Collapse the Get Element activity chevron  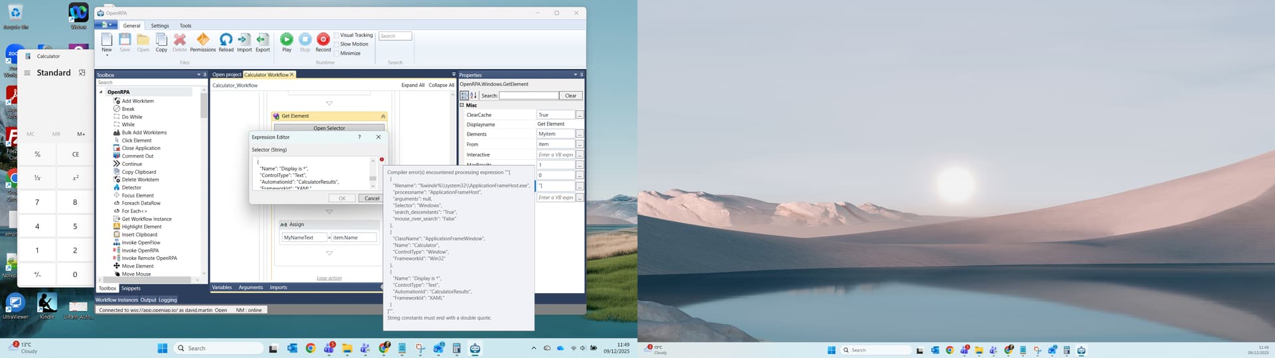click(x=382, y=116)
